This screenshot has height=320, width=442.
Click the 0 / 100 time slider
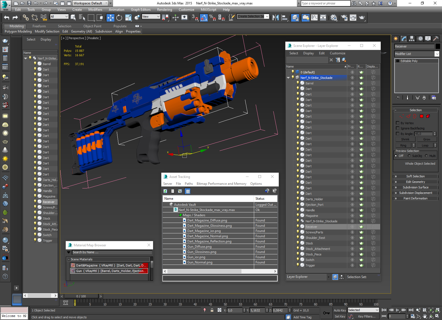[81, 296]
